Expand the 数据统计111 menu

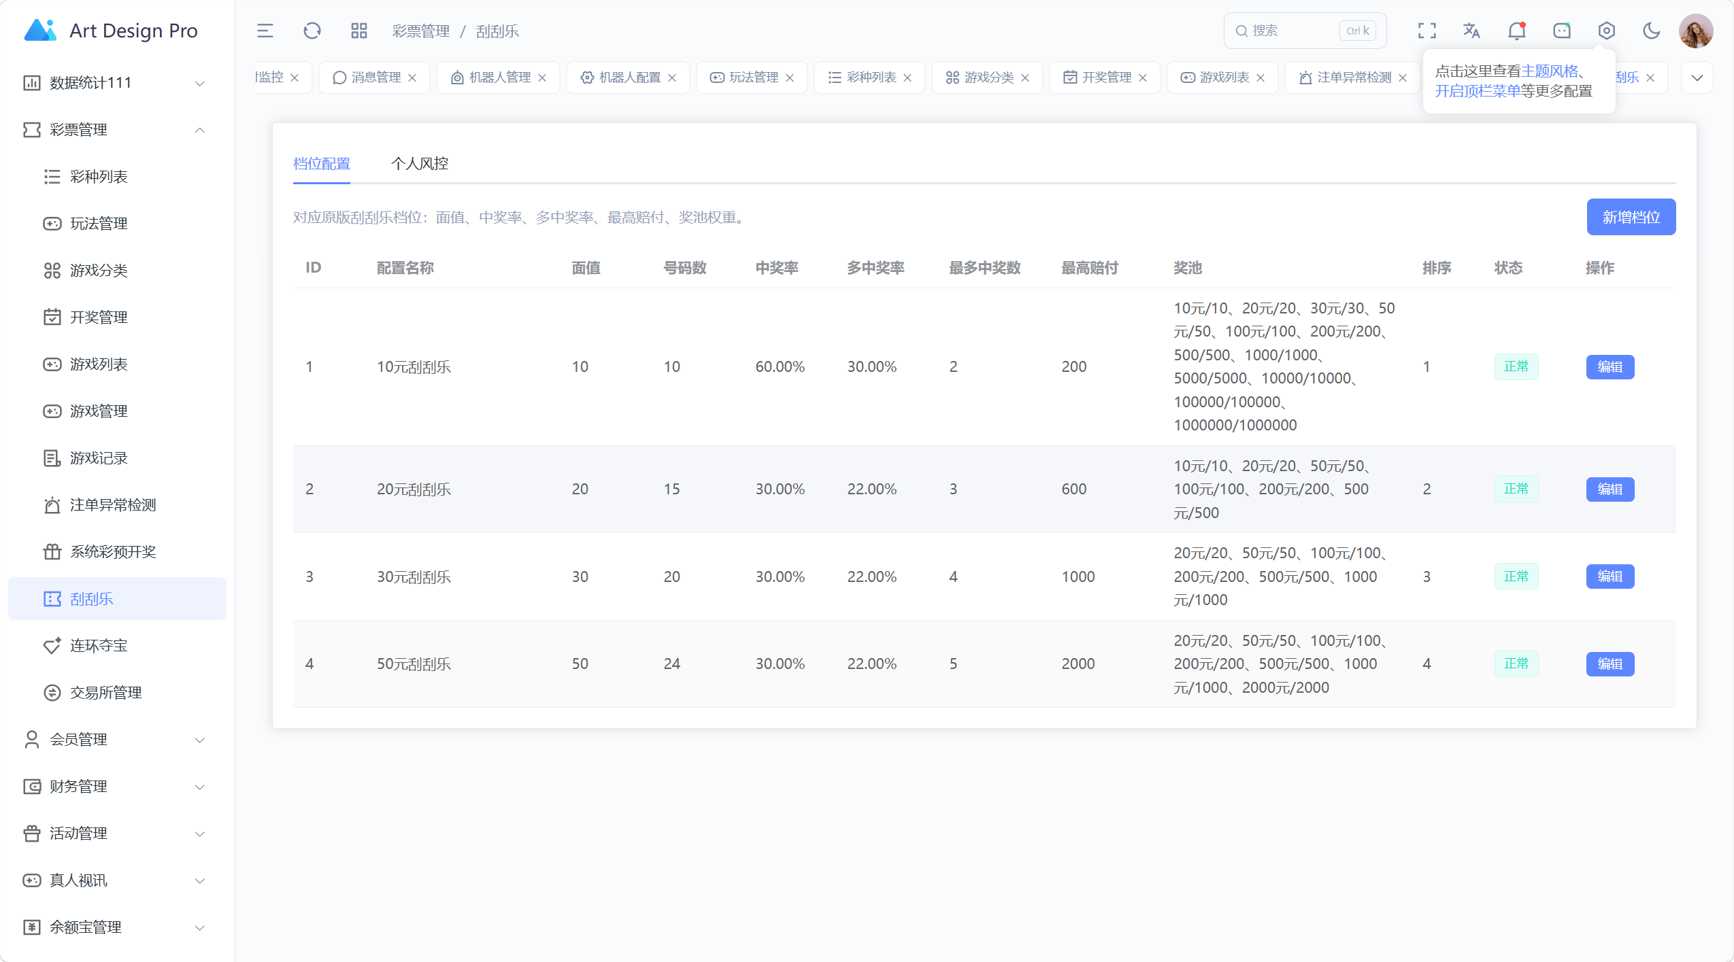117,83
